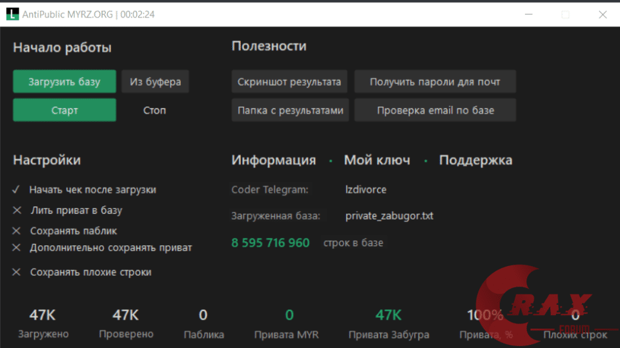Click the Начало работы heading

click(62, 48)
